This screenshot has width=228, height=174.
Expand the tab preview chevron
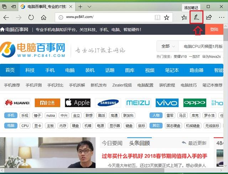pos(89,7)
